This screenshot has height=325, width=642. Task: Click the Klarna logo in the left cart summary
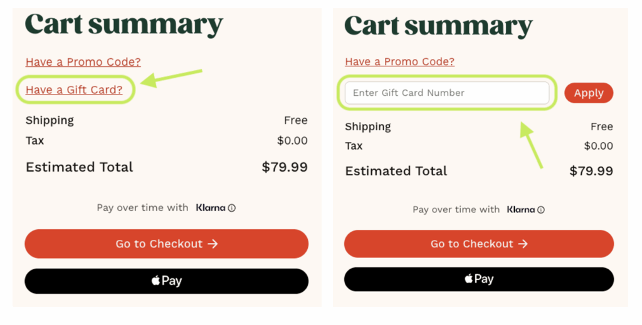coord(211,207)
